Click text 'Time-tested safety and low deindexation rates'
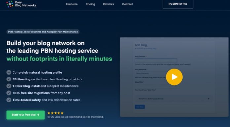This screenshot has width=230, height=127. pyautogui.click(x=46, y=100)
